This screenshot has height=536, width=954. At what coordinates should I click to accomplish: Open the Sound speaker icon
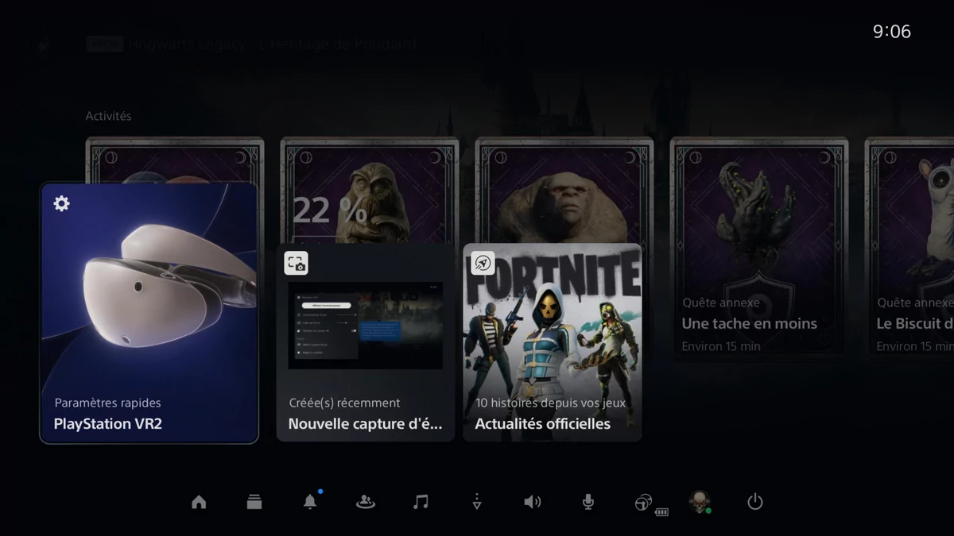(533, 502)
